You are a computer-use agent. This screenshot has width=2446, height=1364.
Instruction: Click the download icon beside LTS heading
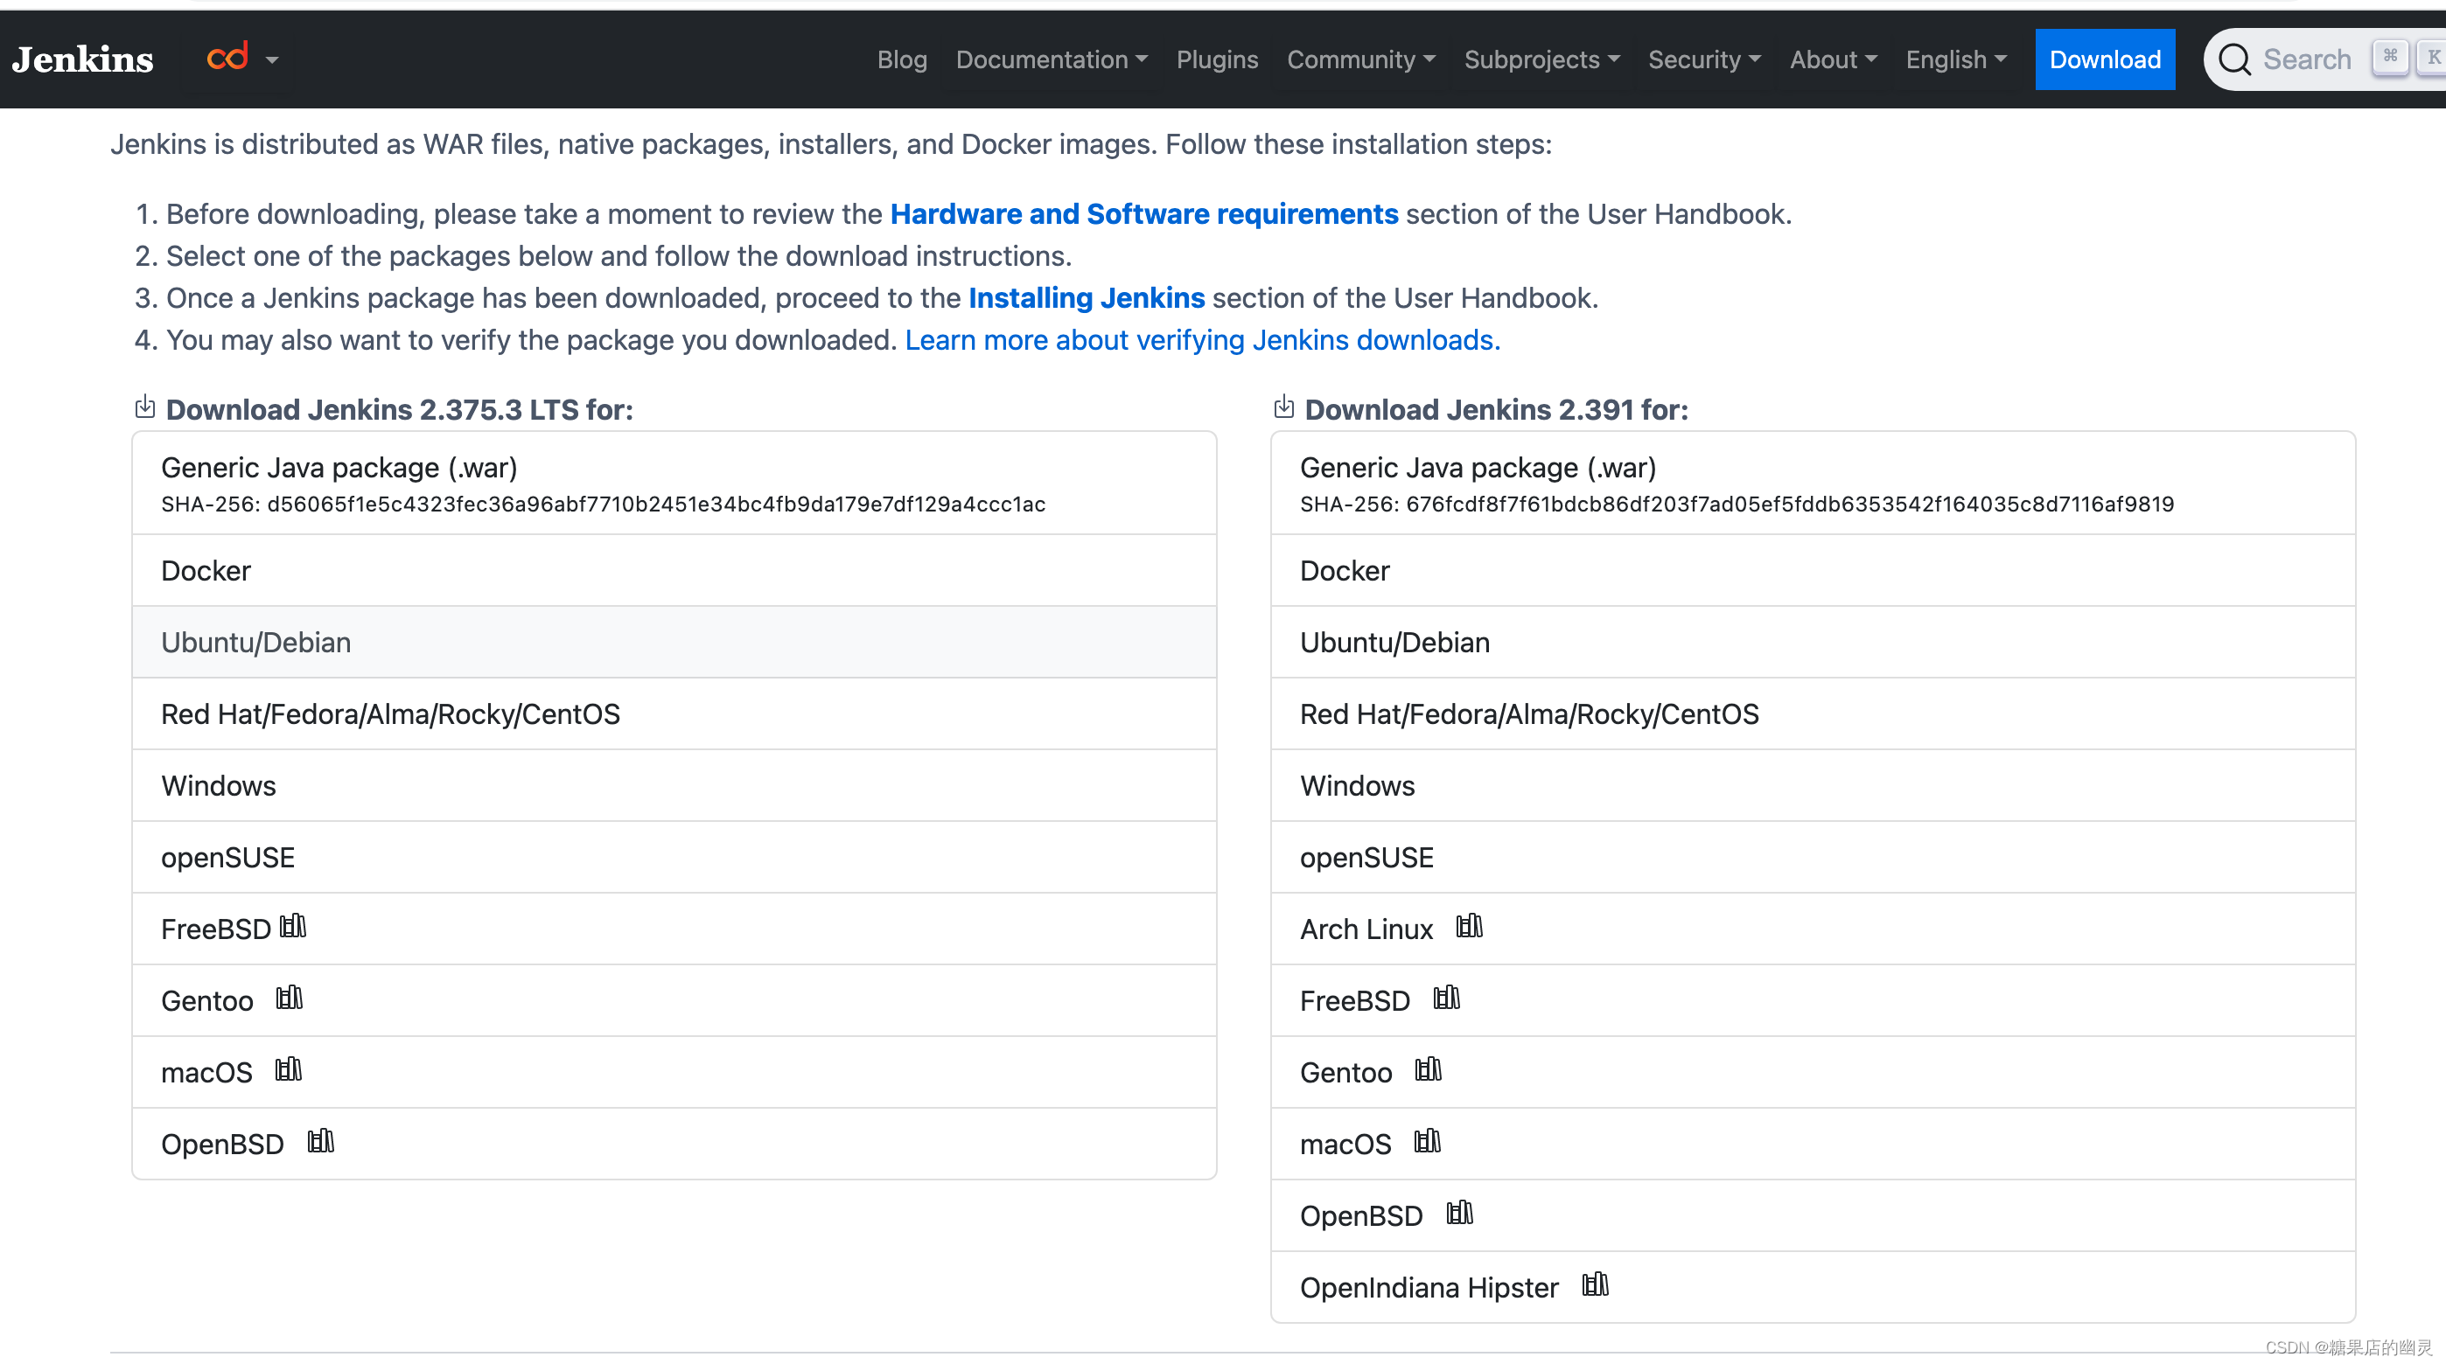(x=144, y=407)
